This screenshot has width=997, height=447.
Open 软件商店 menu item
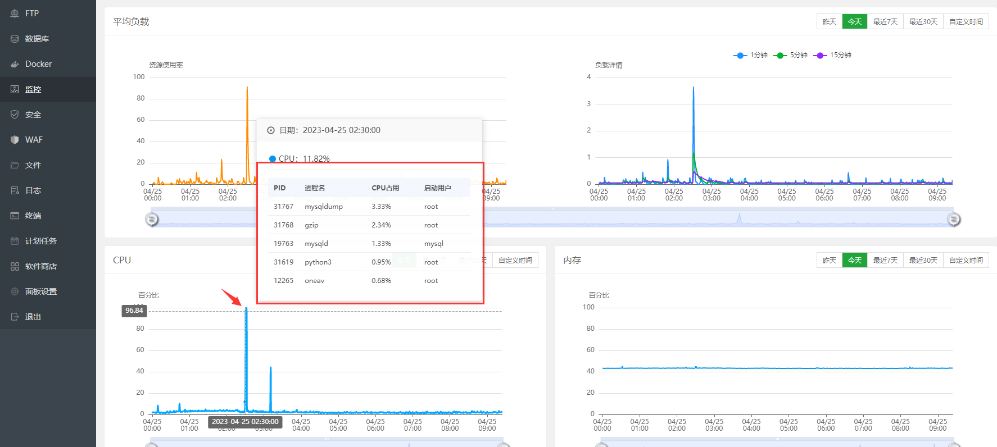point(48,266)
